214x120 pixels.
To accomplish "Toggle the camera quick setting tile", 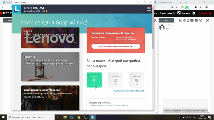I will 116,80.
